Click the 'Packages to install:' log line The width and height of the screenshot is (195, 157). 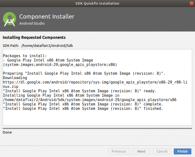(x=25, y=56)
